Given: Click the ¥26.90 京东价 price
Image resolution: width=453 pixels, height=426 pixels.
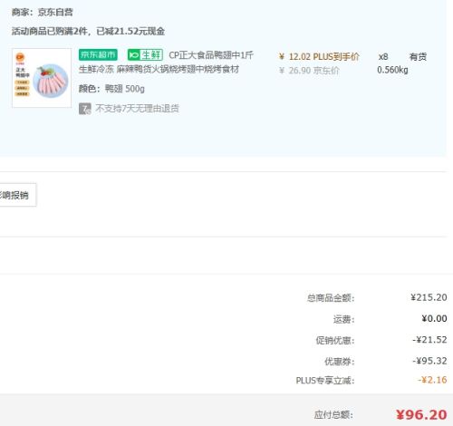Looking at the screenshot, I should [309, 71].
